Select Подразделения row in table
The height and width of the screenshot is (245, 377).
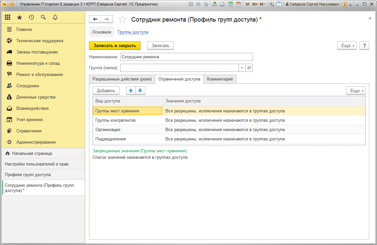(x=229, y=139)
